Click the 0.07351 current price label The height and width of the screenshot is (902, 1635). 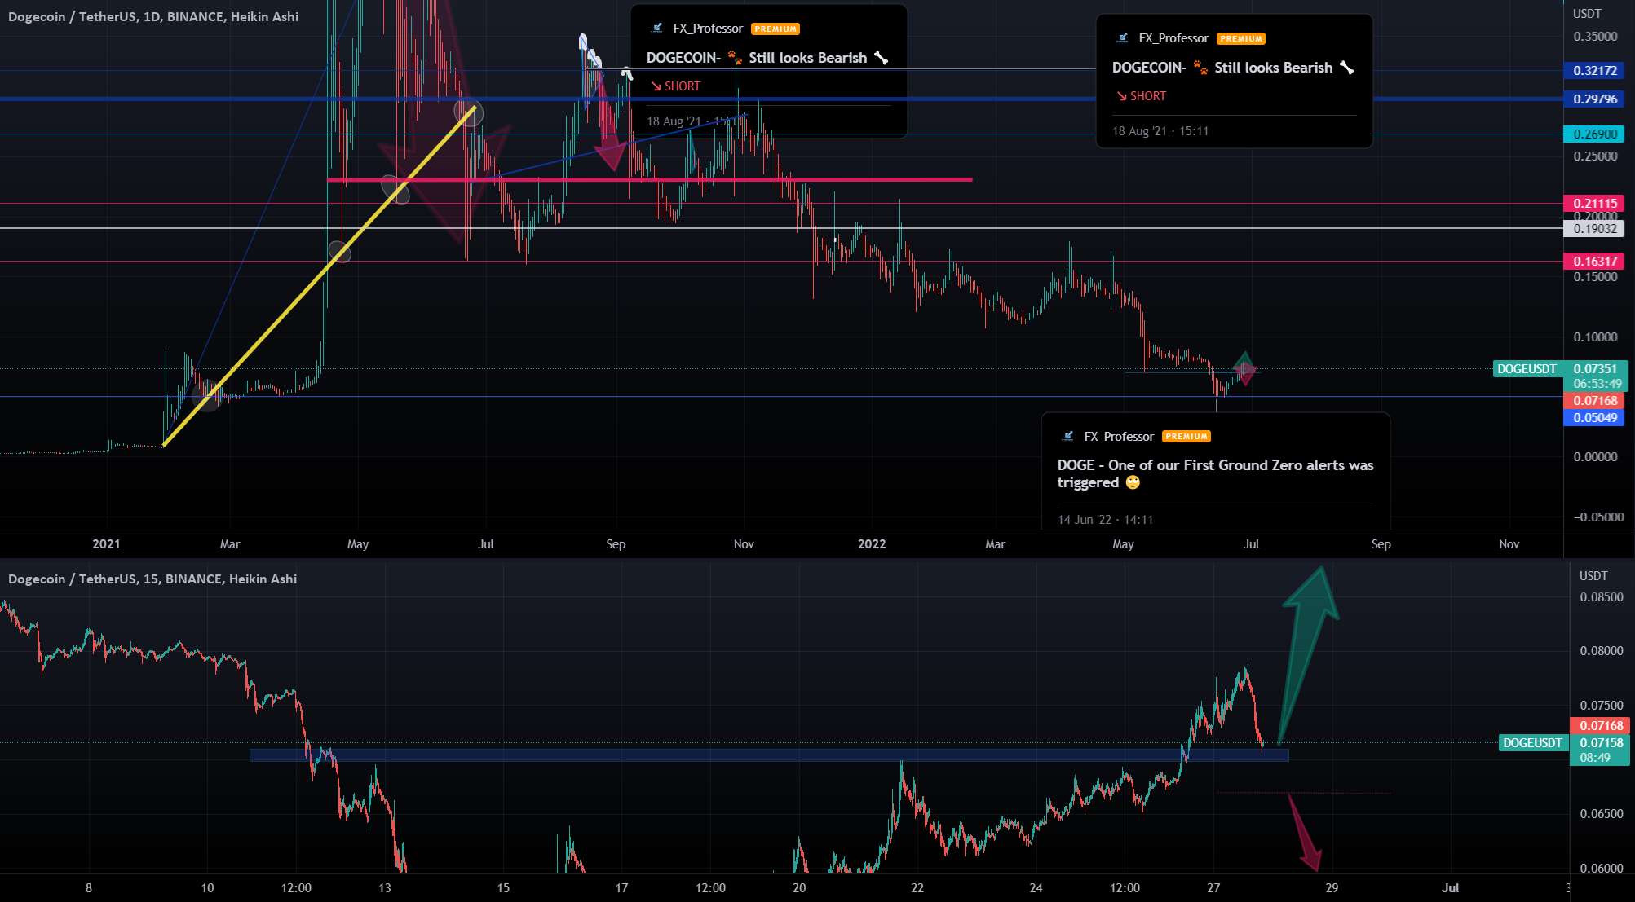[x=1595, y=369]
